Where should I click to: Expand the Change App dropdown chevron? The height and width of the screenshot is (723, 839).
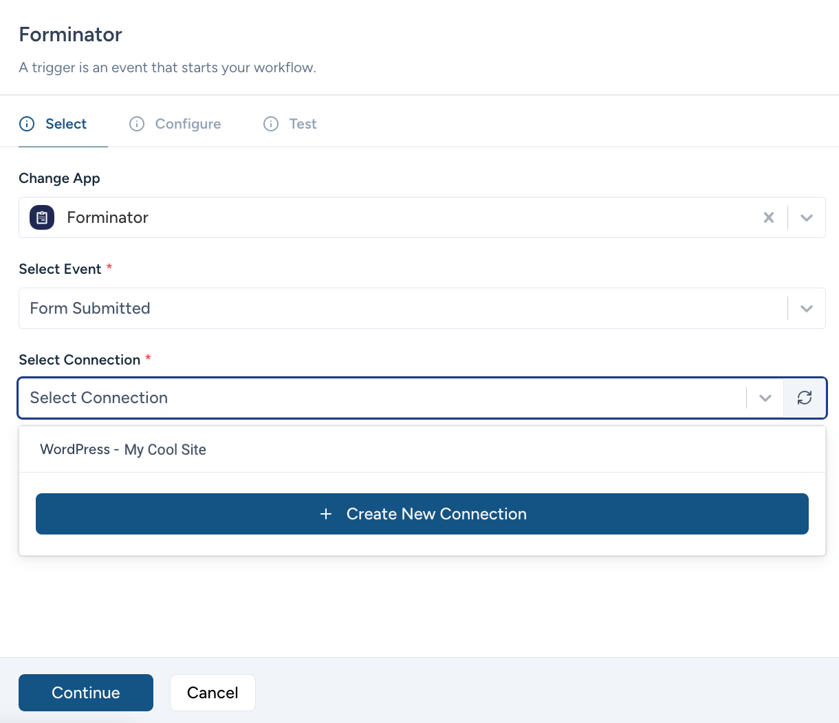point(807,217)
